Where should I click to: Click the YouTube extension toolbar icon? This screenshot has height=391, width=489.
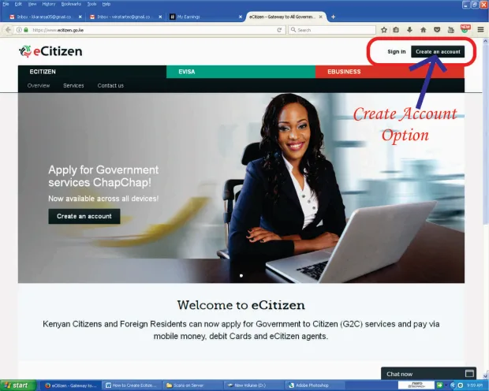[x=450, y=30]
